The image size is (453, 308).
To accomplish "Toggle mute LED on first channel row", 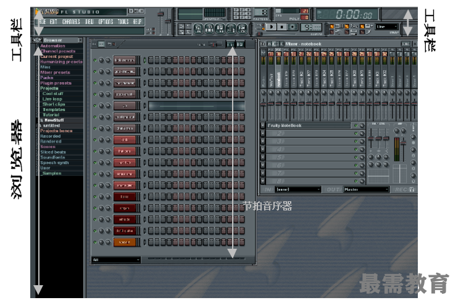I will tap(95, 60).
